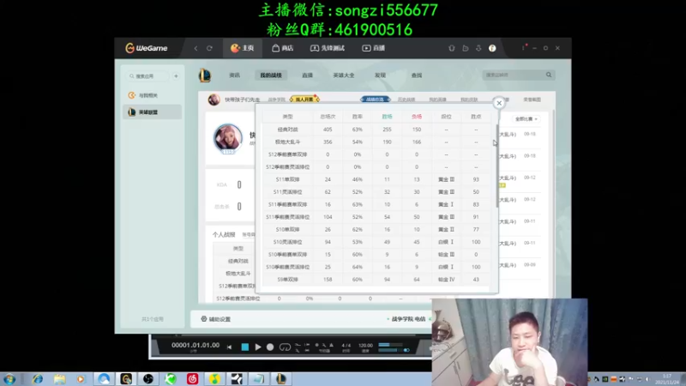Go back with the WeGame back arrow
The height and width of the screenshot is (386, 686).
(x=196, y=48)
